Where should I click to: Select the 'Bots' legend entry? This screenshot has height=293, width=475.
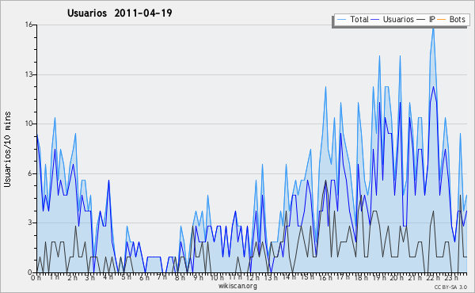pos(452,19)
